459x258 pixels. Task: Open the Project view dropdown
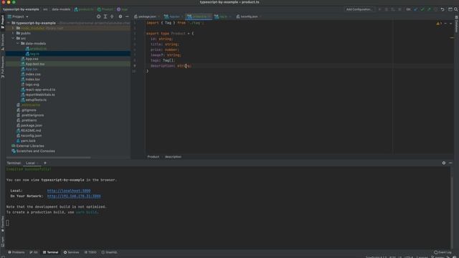(x=18, y=16)
